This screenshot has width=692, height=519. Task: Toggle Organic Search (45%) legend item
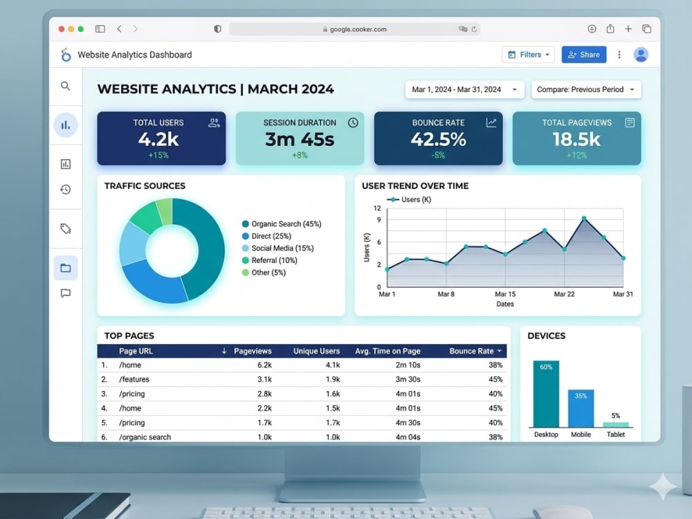tap(282, 224)
